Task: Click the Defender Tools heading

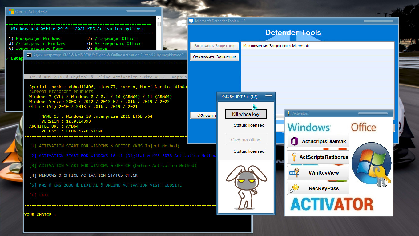Action: click(293, 33)
